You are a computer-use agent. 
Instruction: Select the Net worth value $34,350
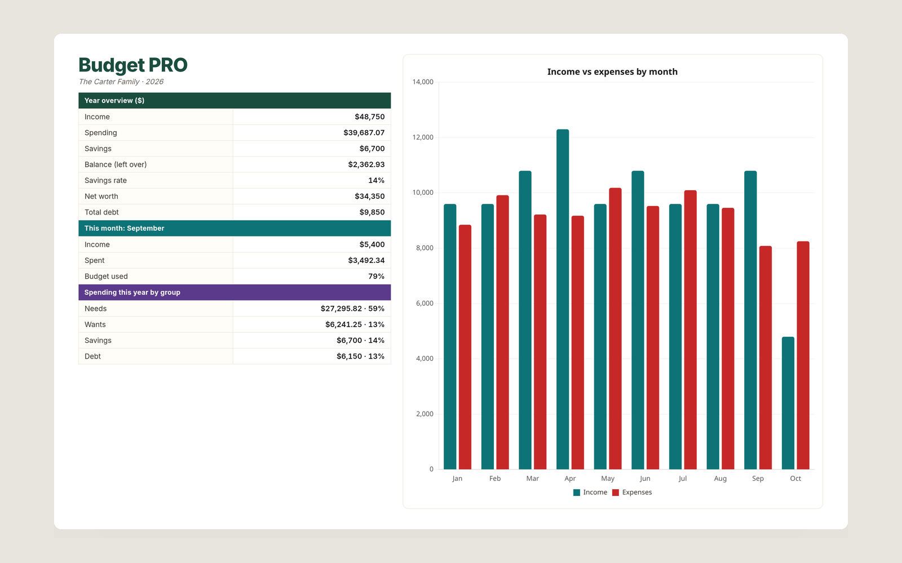point(370,196)
